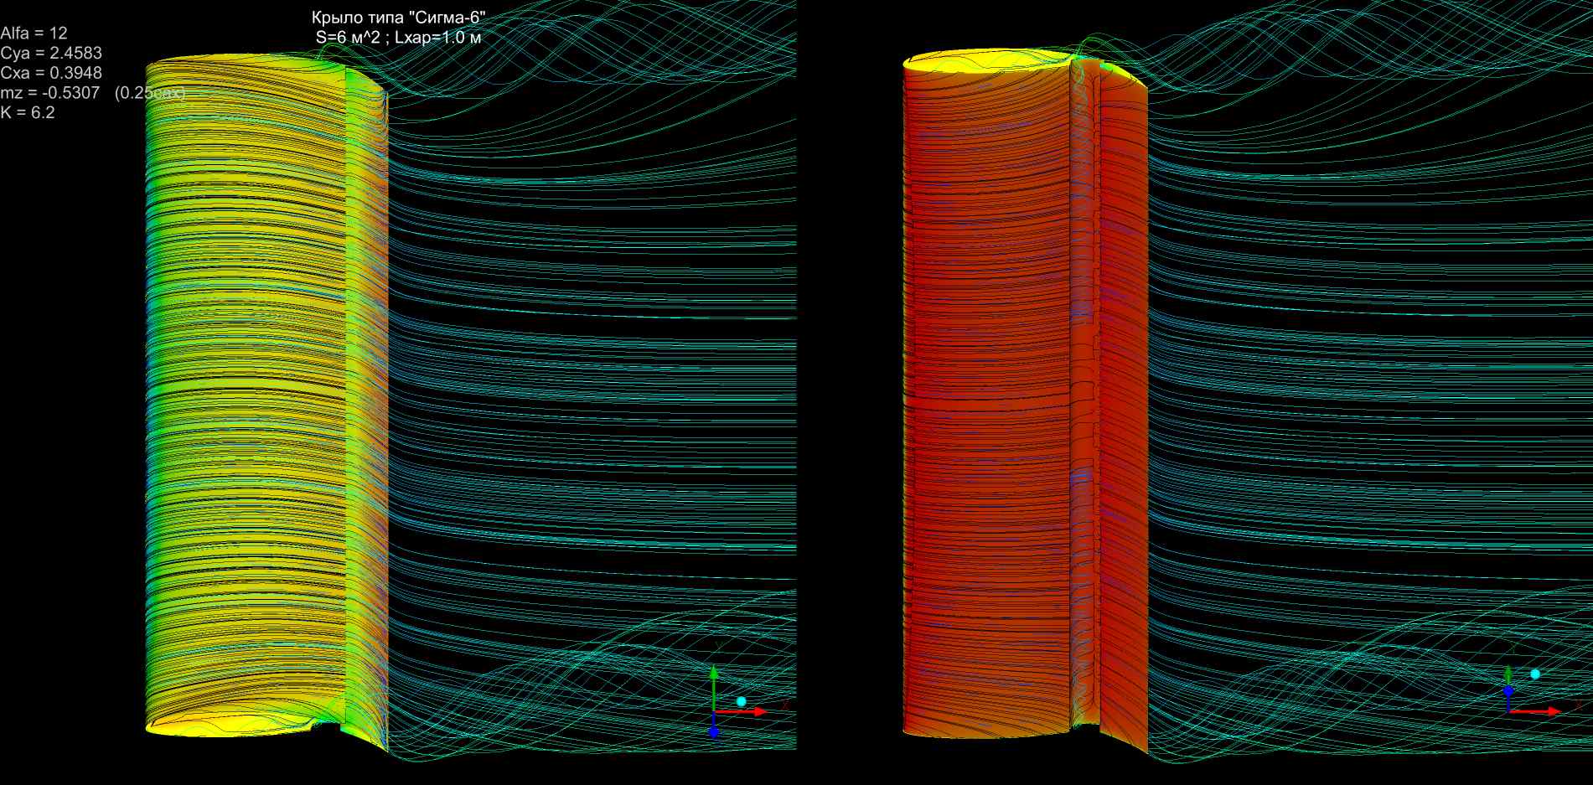Click the blue Z-axis marker in right view

click(1508, 691)
